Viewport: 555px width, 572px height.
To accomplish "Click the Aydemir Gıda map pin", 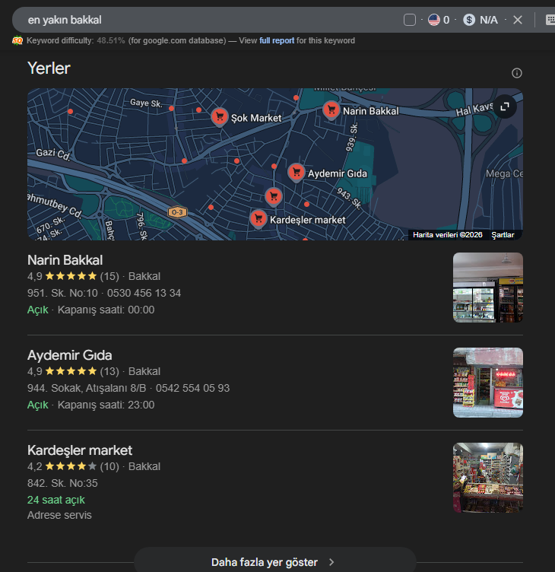I will (x=296, y=173).
